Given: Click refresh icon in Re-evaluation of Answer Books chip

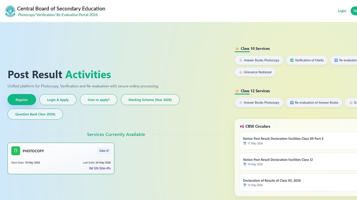Looking at the screenshot, I should 292,103.
